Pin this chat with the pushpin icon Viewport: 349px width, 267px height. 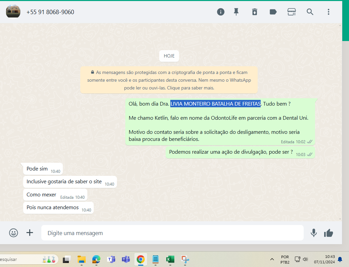236,12
